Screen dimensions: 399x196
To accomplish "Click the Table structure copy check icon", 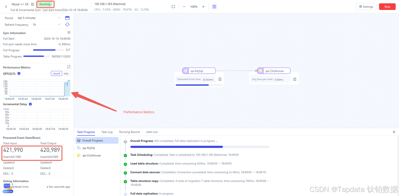I will click(125, 181).
